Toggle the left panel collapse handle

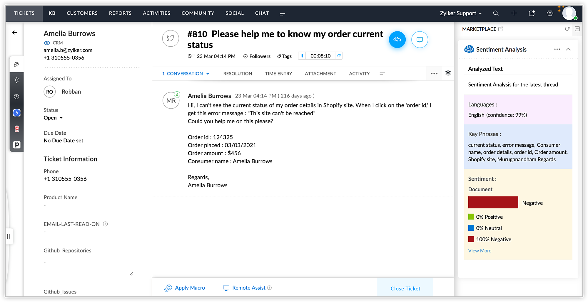(9, 236)
